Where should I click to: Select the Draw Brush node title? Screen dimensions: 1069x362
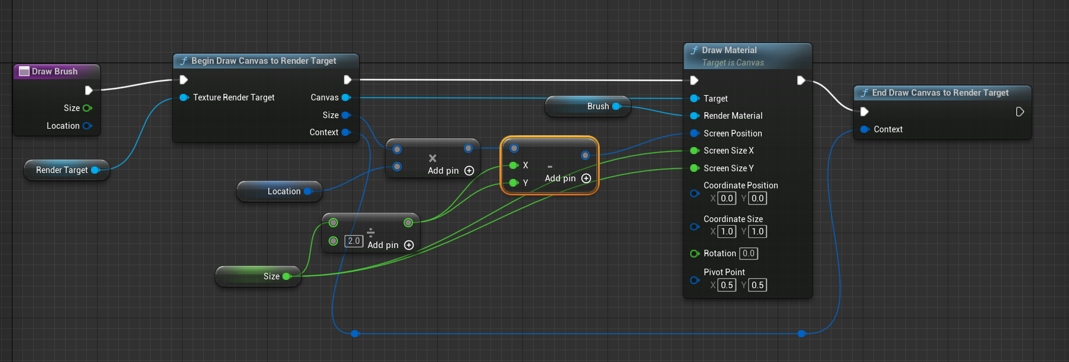tap(54, 71)
